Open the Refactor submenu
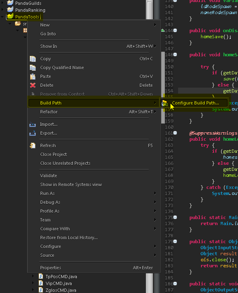Screen dimensions: 238x293 click(94, 112)
